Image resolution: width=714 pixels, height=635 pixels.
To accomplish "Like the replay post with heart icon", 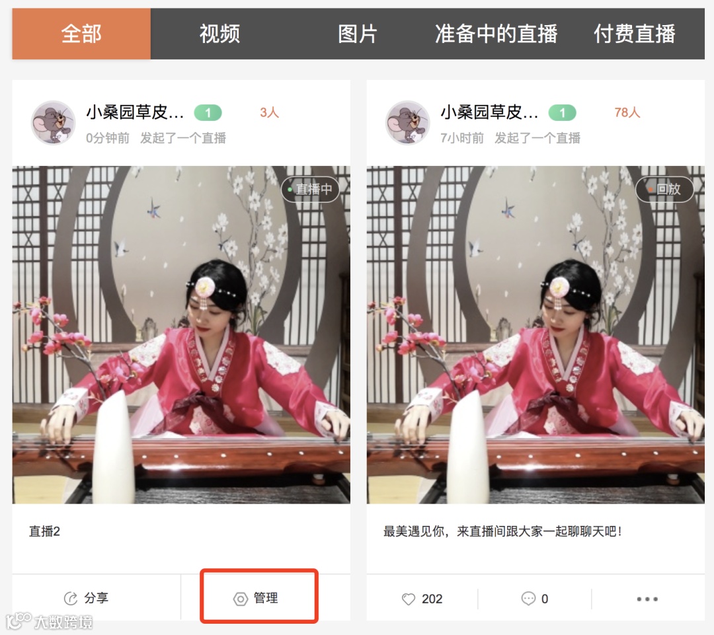I will point(409,599).
